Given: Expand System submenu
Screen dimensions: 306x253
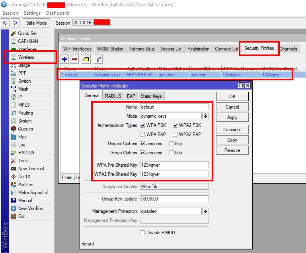Looking at the screenshot, I should point(50,121).
